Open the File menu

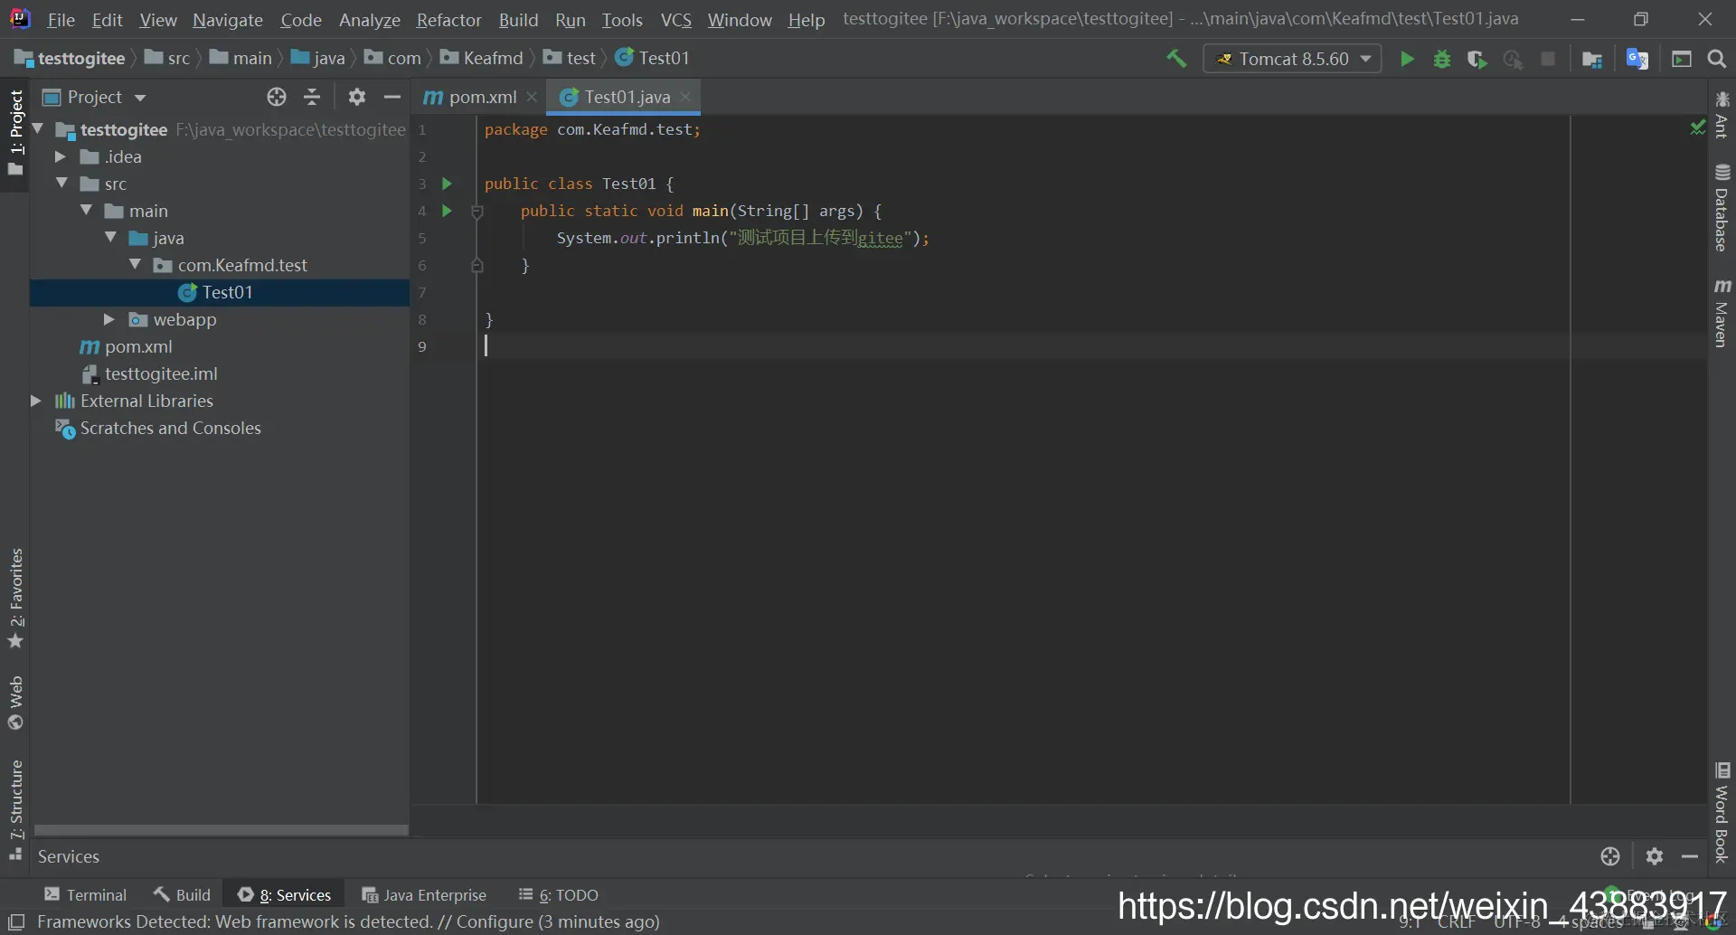pos(61,20)
